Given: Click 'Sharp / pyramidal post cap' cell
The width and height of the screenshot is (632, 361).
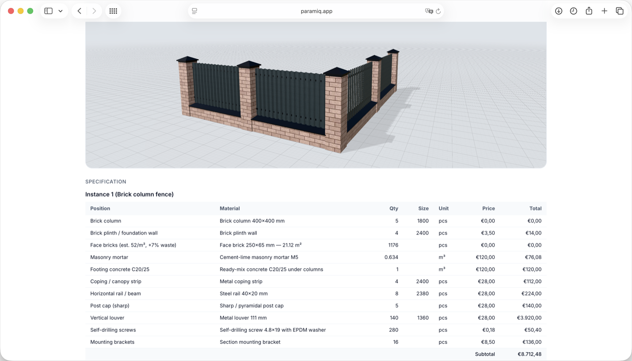Looking at the screenshot, I should pos(251,306).
